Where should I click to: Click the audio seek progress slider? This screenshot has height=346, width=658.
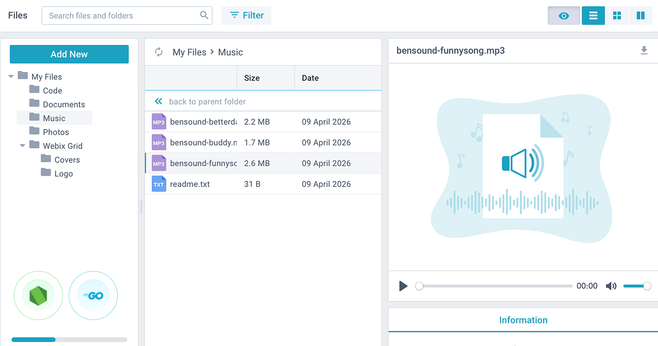[x=495, y=286]
